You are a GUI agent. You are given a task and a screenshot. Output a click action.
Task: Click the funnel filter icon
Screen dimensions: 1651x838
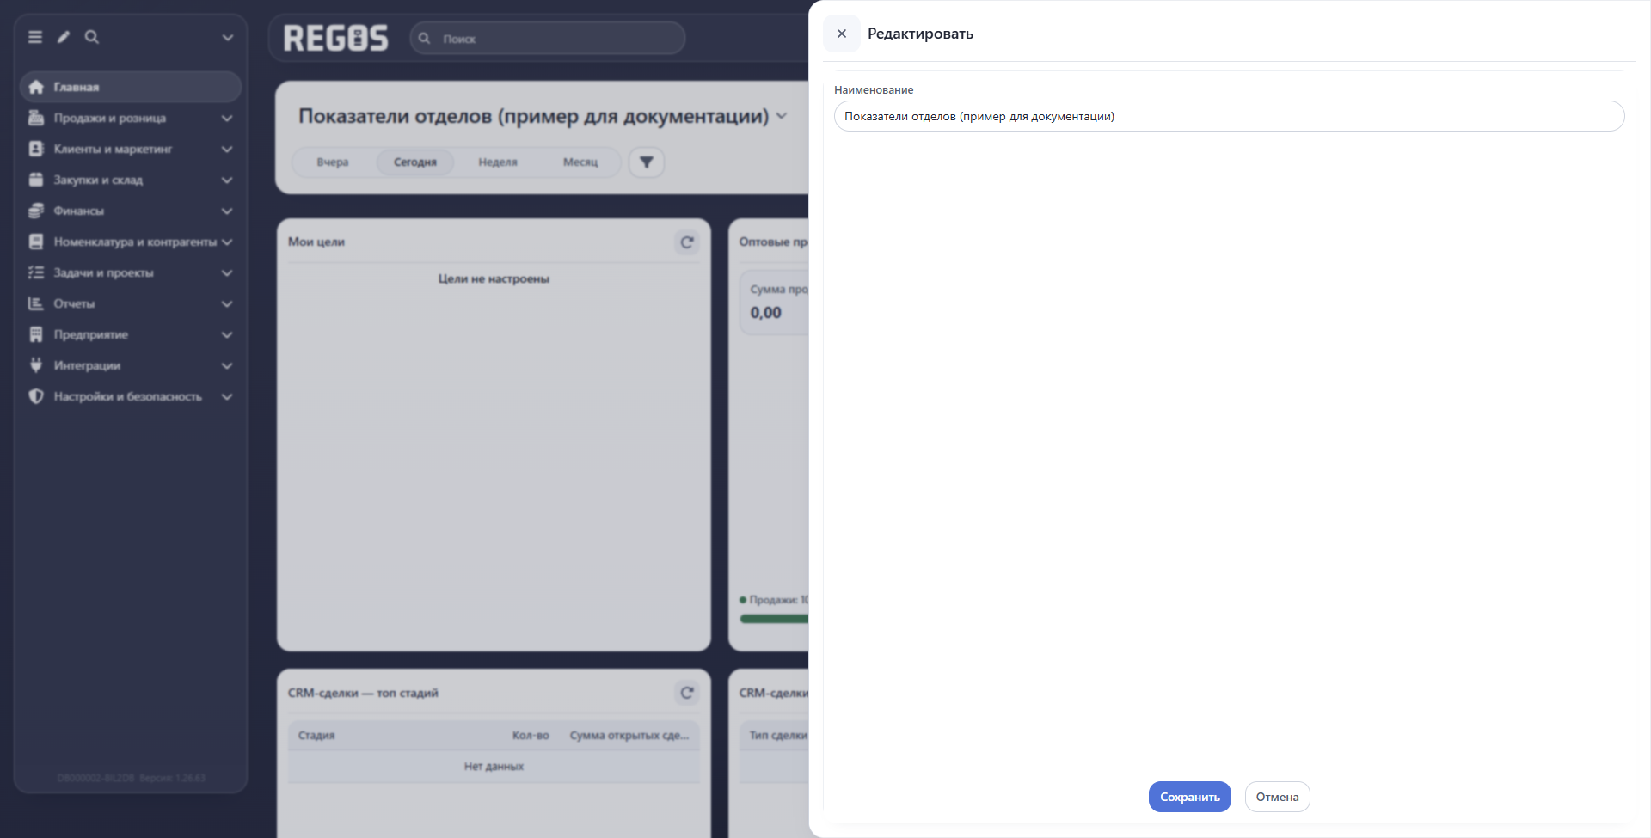[x=647, y=162]
